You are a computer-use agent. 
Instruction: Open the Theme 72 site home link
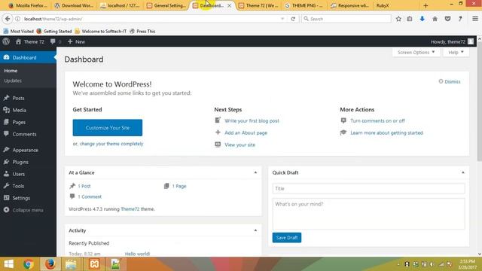[30, 41]
